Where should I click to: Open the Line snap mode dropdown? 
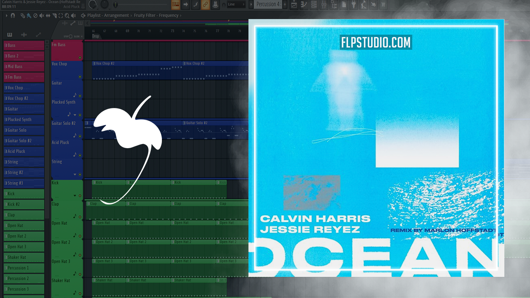click(x=237, y=5)
